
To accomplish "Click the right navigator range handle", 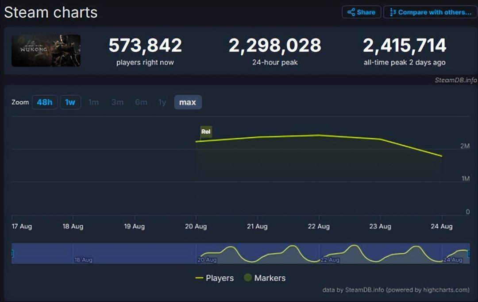I will click(x=469, y=253).
